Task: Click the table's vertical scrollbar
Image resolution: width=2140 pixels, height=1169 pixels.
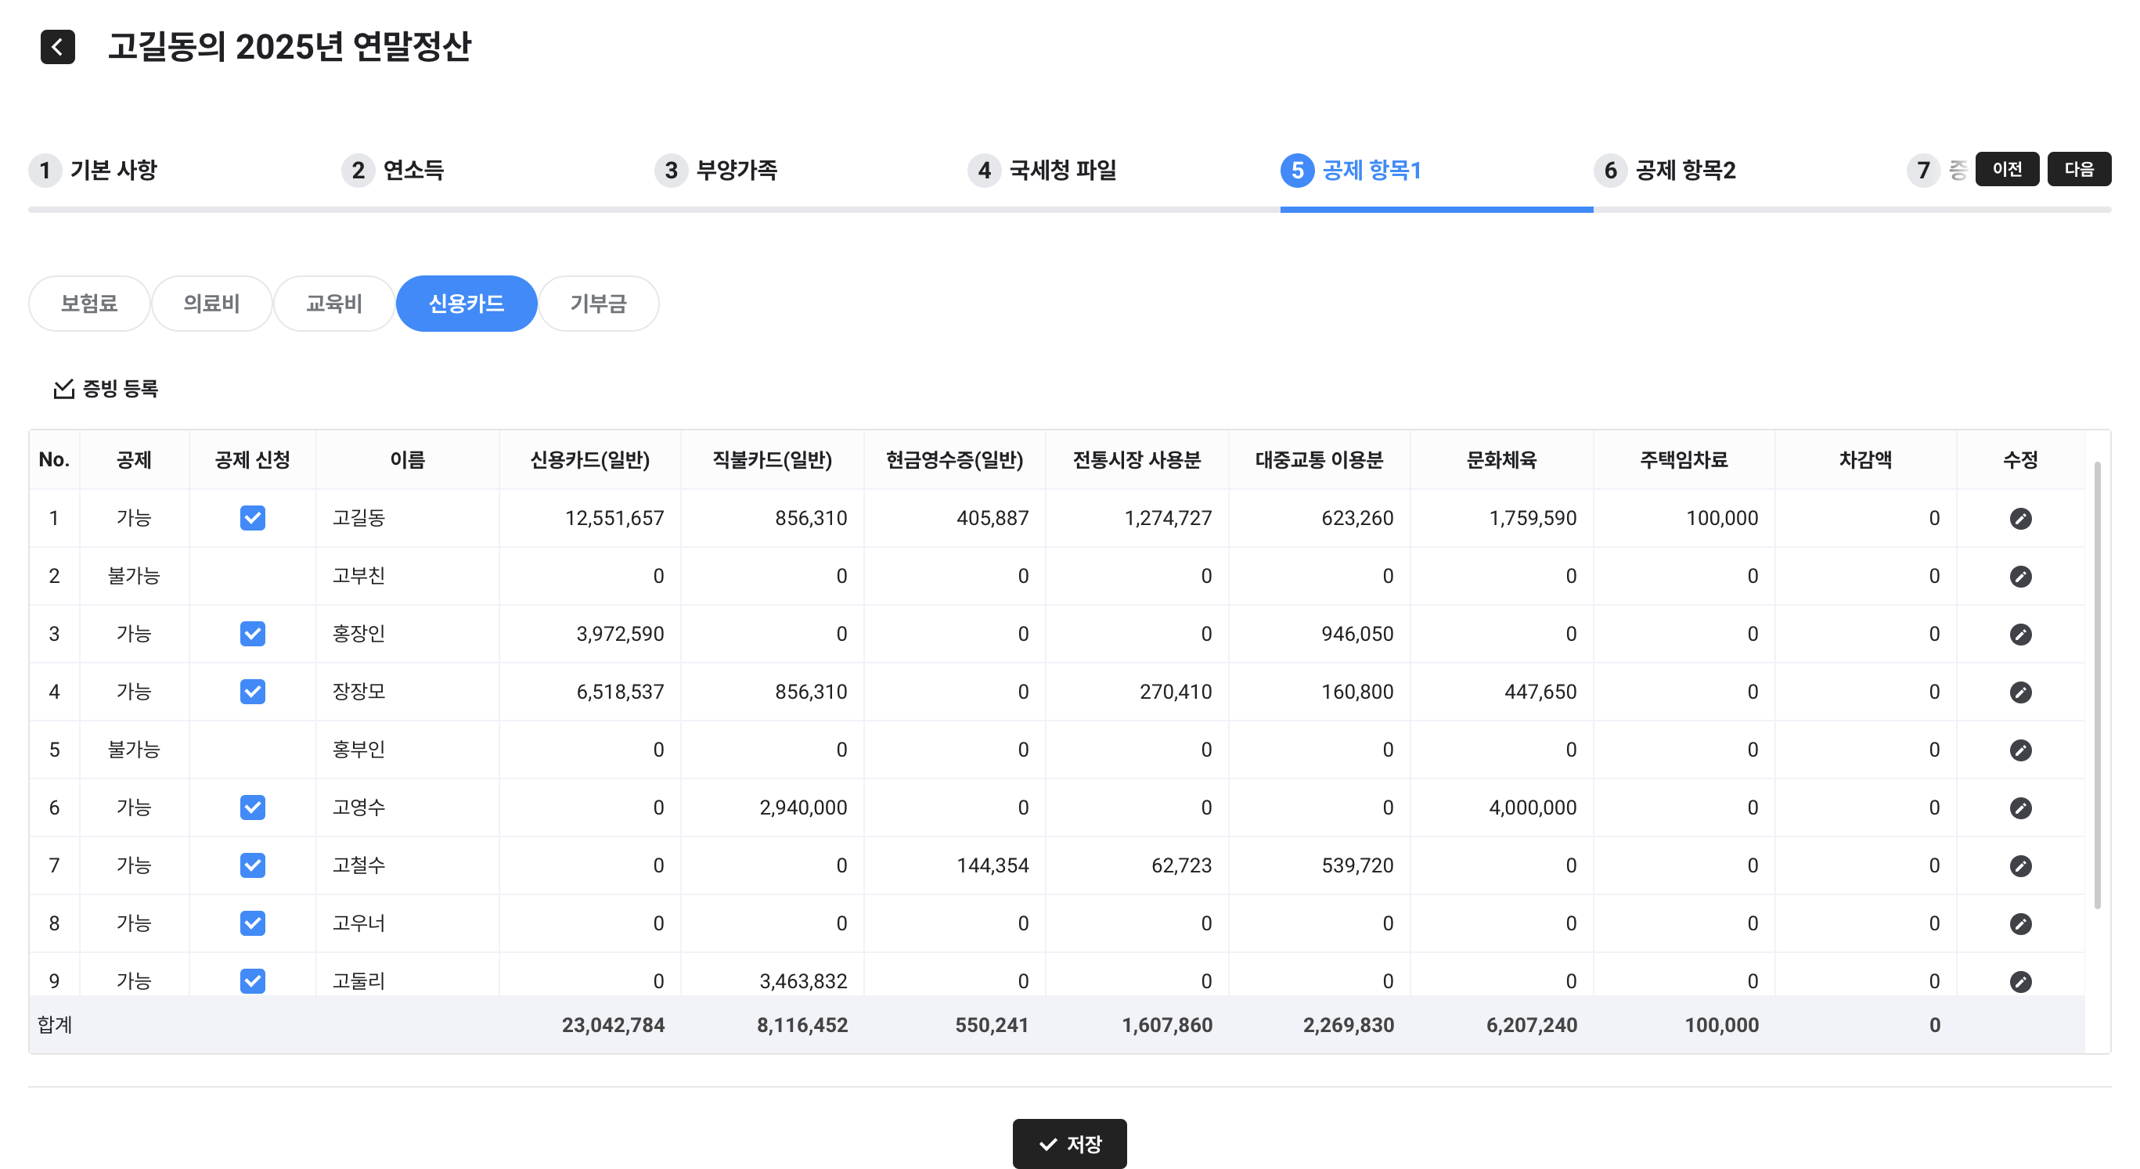Action: pos(2097,685)
